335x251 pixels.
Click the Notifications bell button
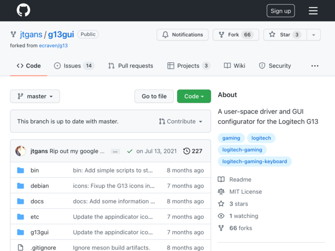(x=183, y=35)
